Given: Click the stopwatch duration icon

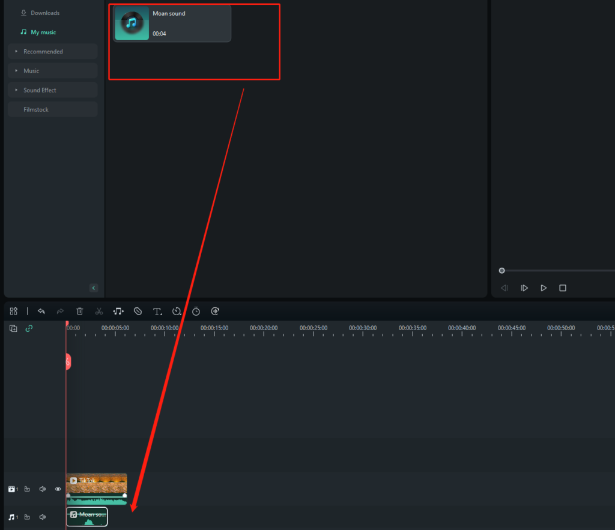Looking at the screenshot, I should tap(196, 311).
